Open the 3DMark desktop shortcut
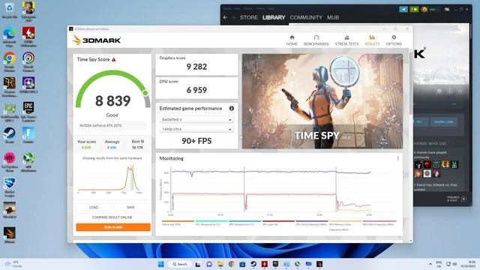Screen dimensions: 480x270 pos(10,235)
